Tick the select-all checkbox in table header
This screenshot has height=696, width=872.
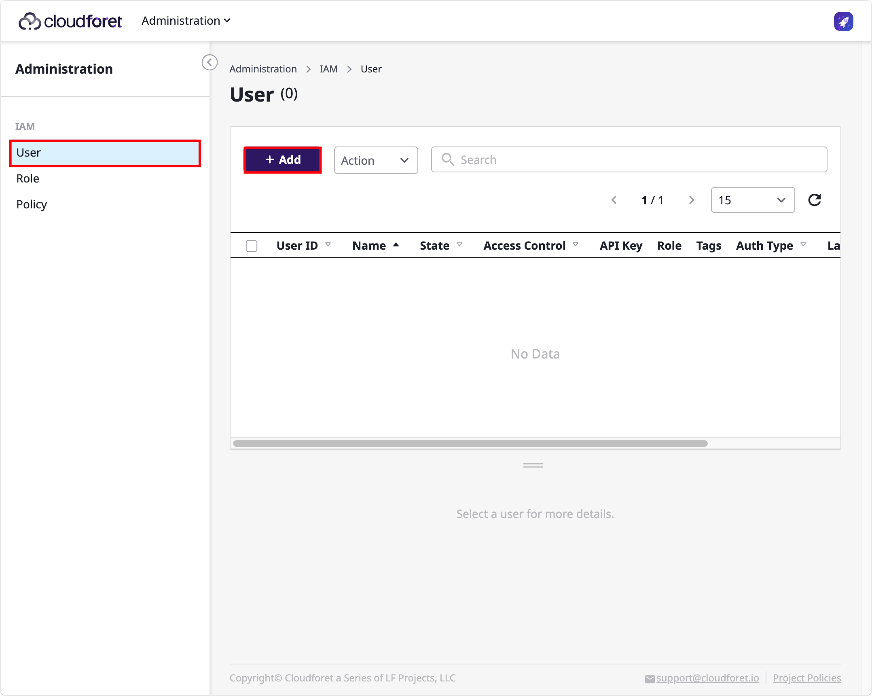point(252,246)
